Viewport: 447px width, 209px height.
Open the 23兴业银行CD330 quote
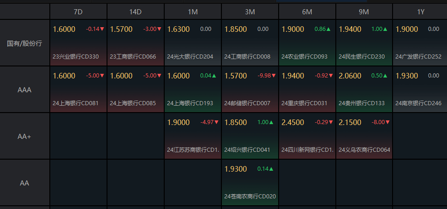76,57
